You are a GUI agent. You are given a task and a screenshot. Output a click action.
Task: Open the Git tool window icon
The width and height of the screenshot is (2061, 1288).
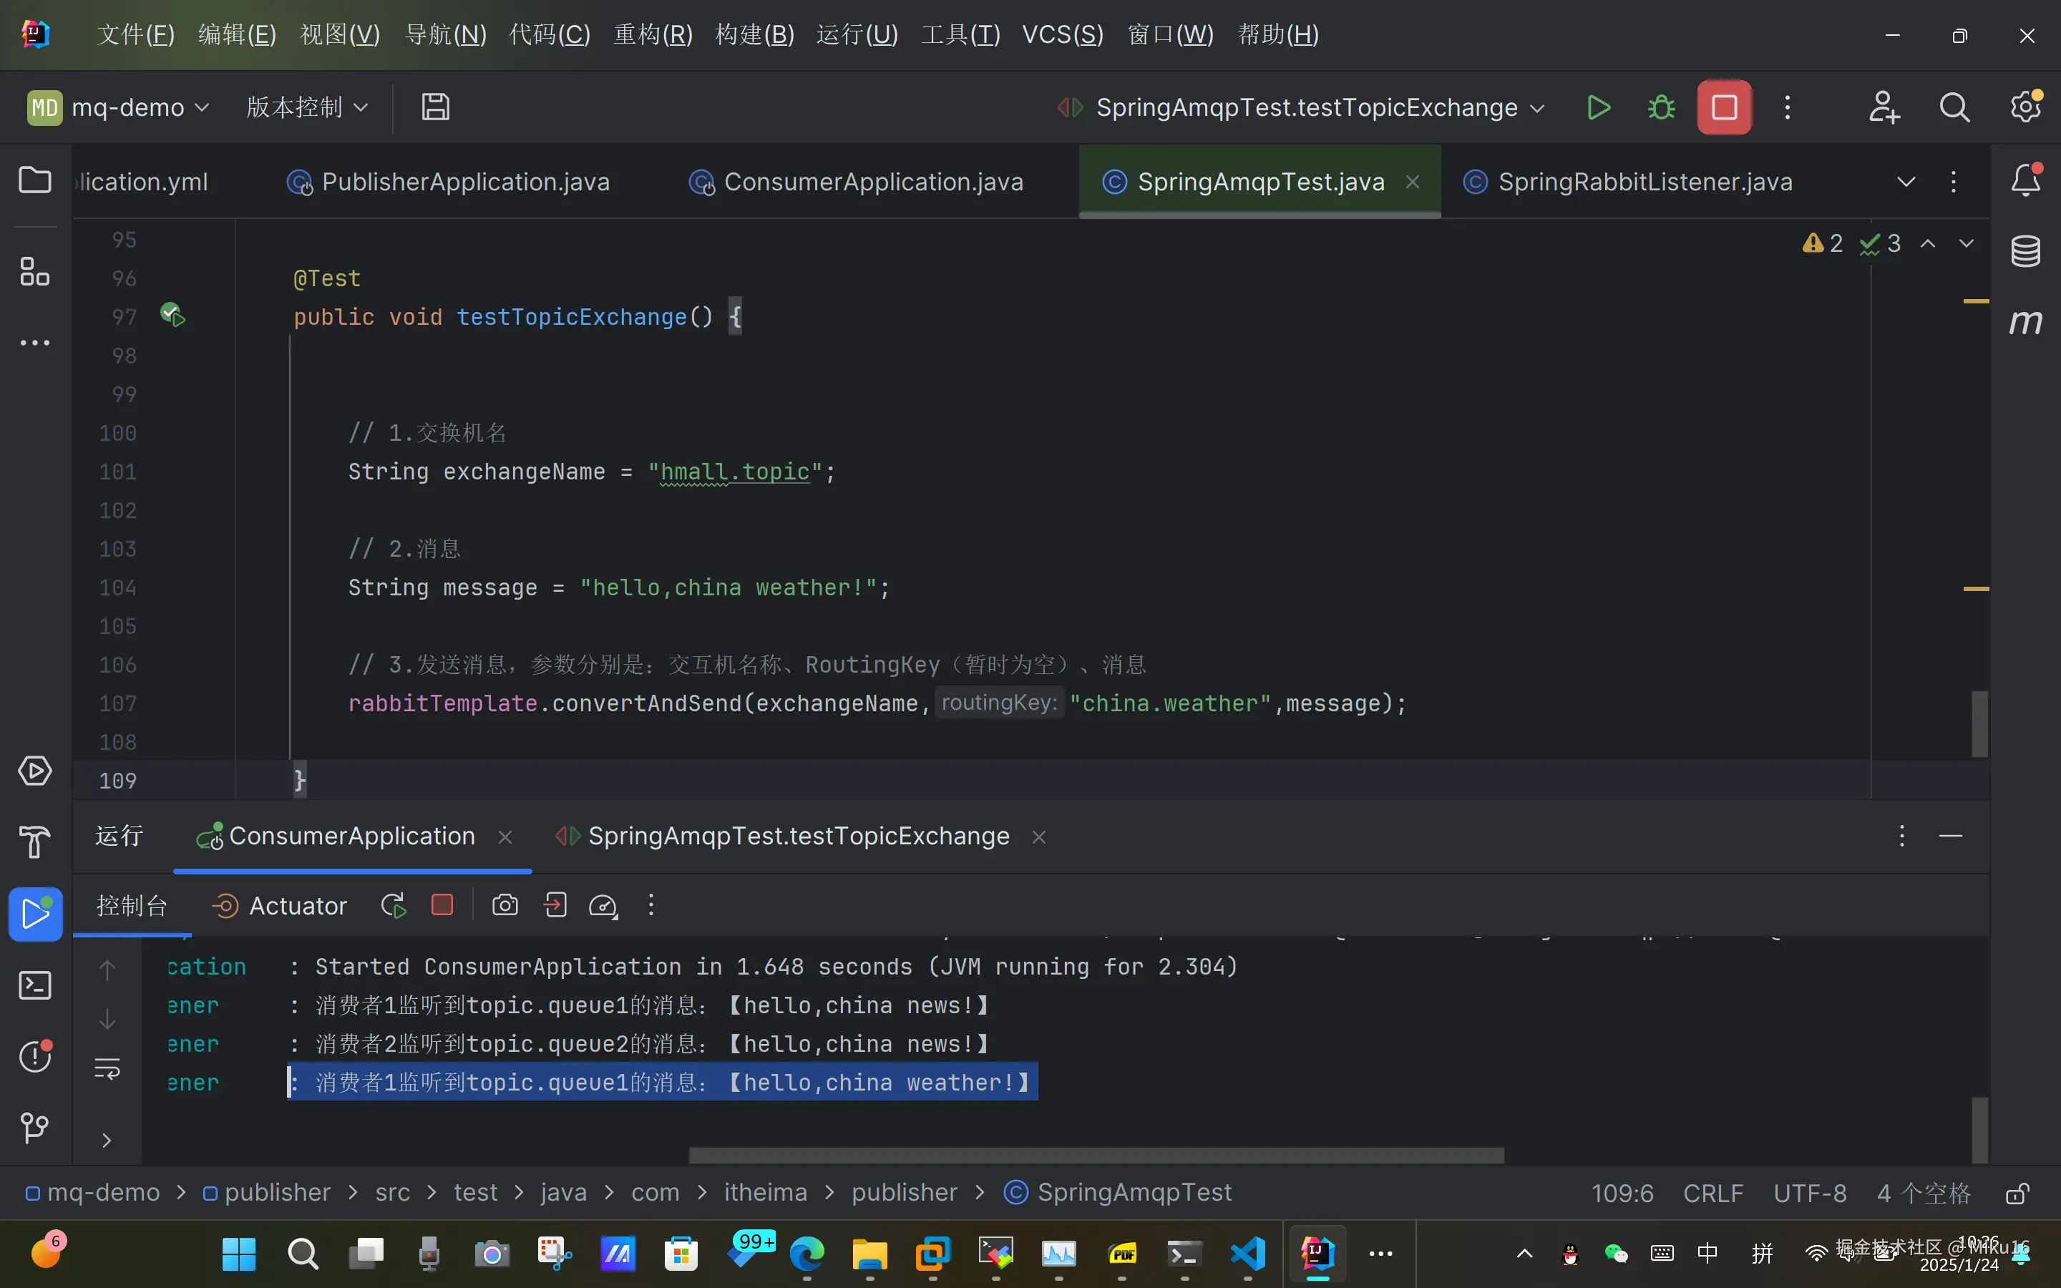(34, 1128)
